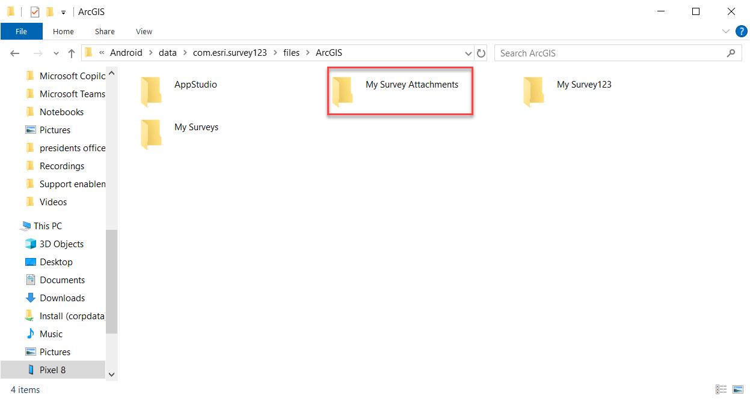
Task: Open the My Survey123 folder
Action: 567,91
